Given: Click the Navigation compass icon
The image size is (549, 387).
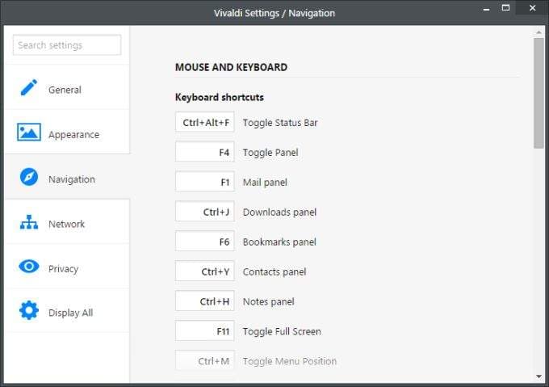Looking at the screenshot, I should point(29,177).
